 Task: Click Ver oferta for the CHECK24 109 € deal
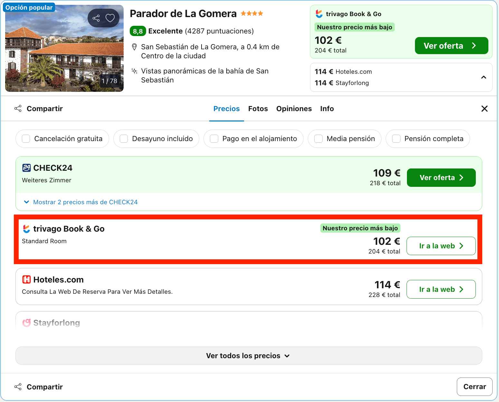441,177
